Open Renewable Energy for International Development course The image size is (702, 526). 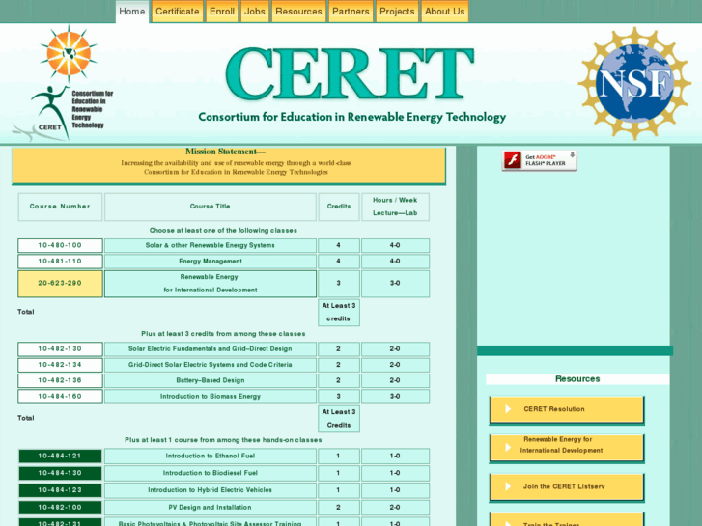pyautogui.click(x=210, y=284)
